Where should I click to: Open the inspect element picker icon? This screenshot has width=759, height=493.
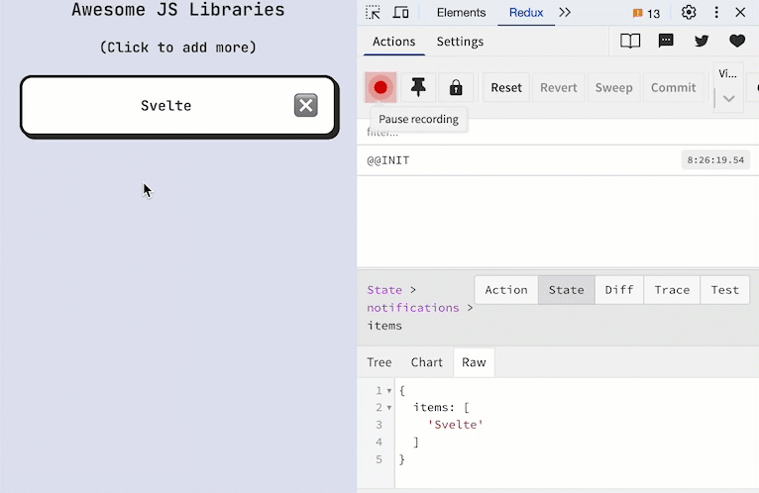click(373, 13)
